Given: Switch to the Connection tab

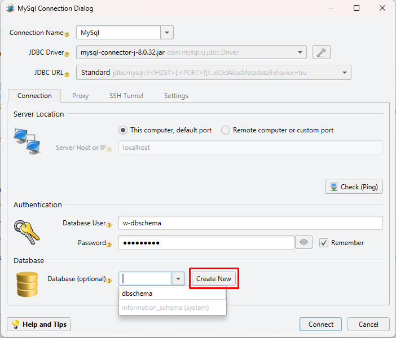Looking at the screenshot, I should 34,96.
